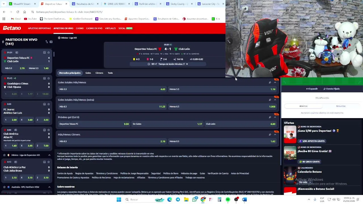The width and height of the screenshot is (363, 204).
Task: Star the Club América vs Atlas match
Action: pos(48,130)
